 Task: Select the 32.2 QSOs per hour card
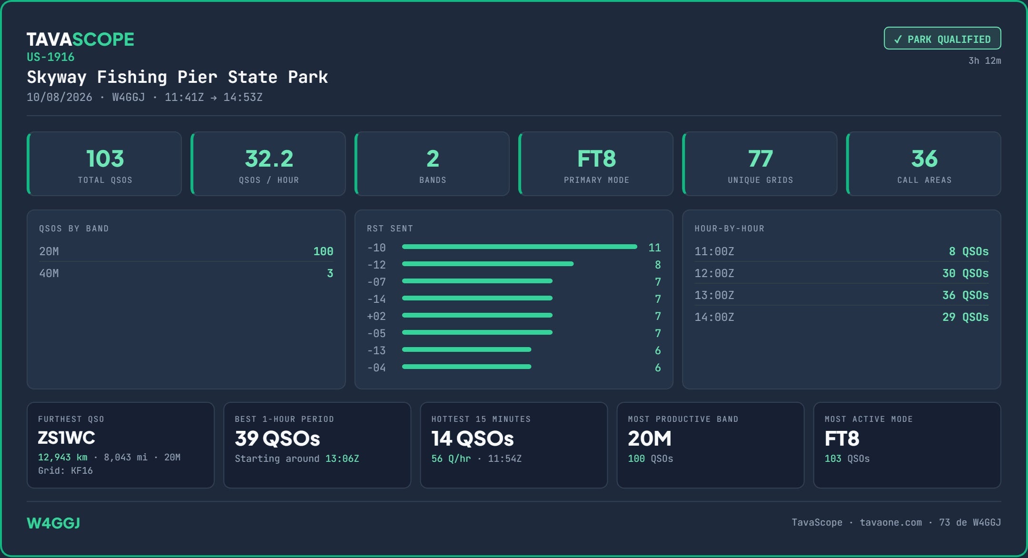(x=268, y=164)
